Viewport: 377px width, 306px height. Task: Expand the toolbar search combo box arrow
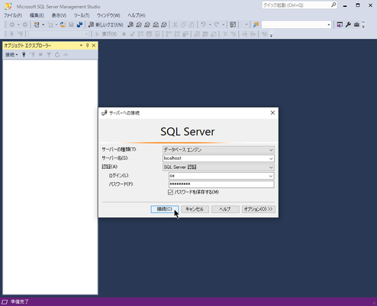pos(329,24)
